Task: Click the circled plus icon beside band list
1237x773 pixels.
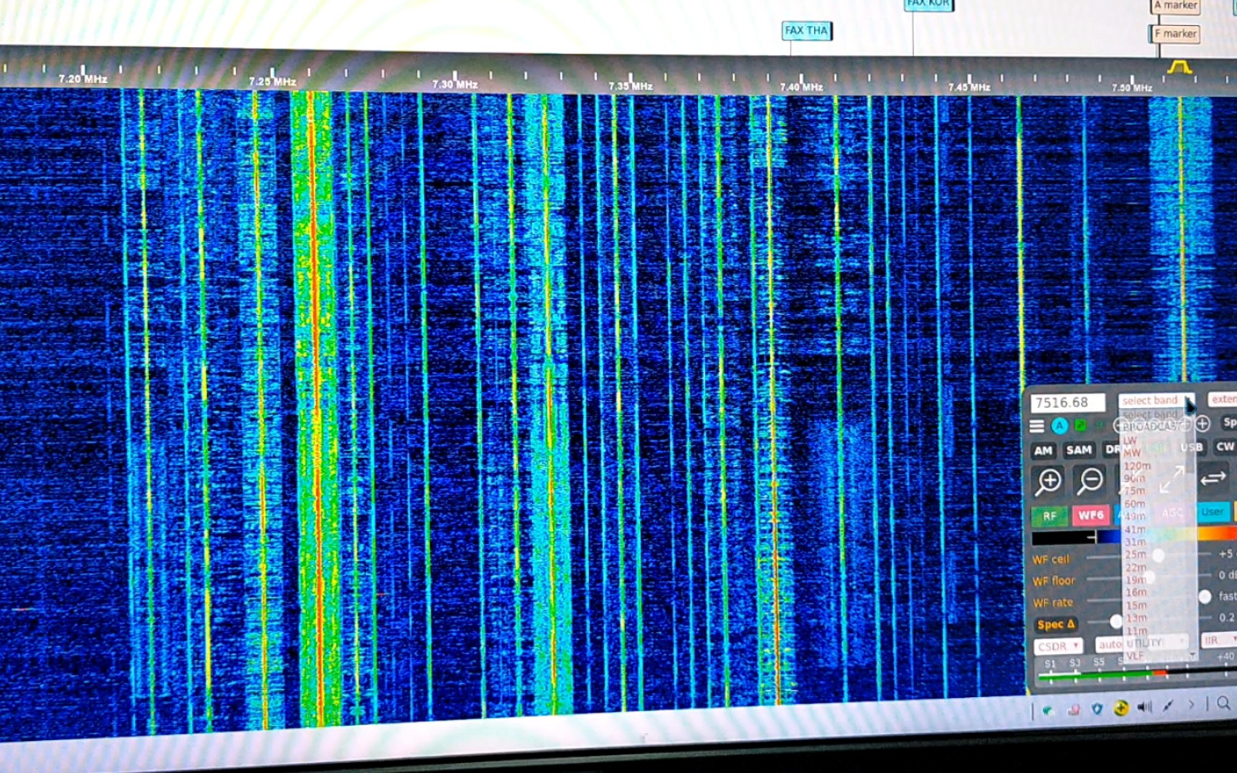Action: point(1203,424)
